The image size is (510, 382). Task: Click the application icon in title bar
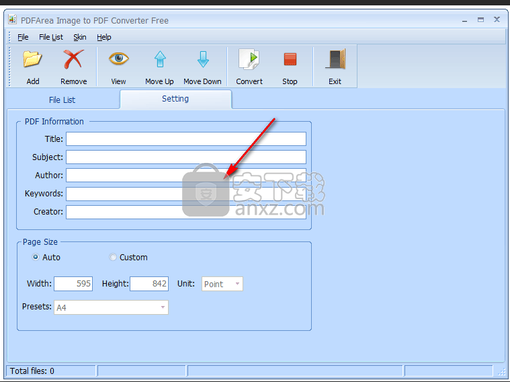(12, 20)
